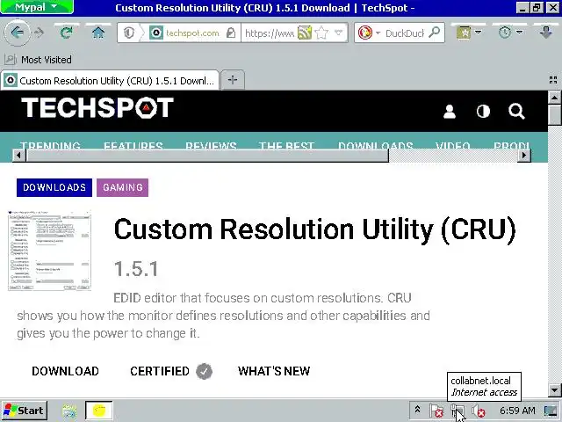This screenshot has height=422, width=562.
Task: Click the vertical page scrollbar thumb
Action: pos(554,114)
